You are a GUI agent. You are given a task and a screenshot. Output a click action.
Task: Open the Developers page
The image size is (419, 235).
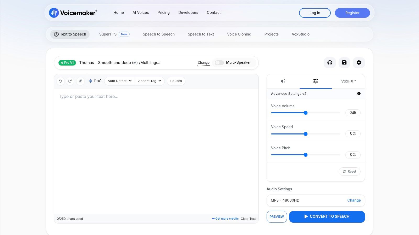click(x=188, y=13)
